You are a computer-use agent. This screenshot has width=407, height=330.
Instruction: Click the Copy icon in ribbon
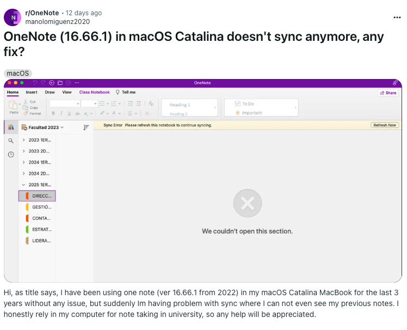click(26, 108)
